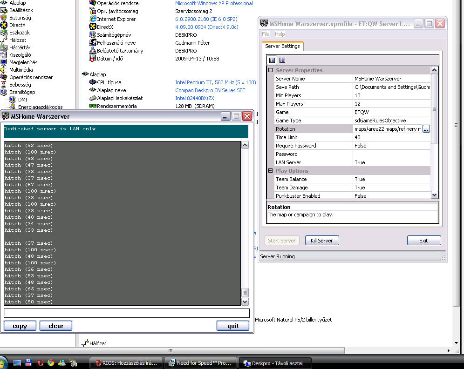The height and width of the screenshot is (369, 464).
Task: Open Rotation ellipsis browse button
Action: point(426,129)
